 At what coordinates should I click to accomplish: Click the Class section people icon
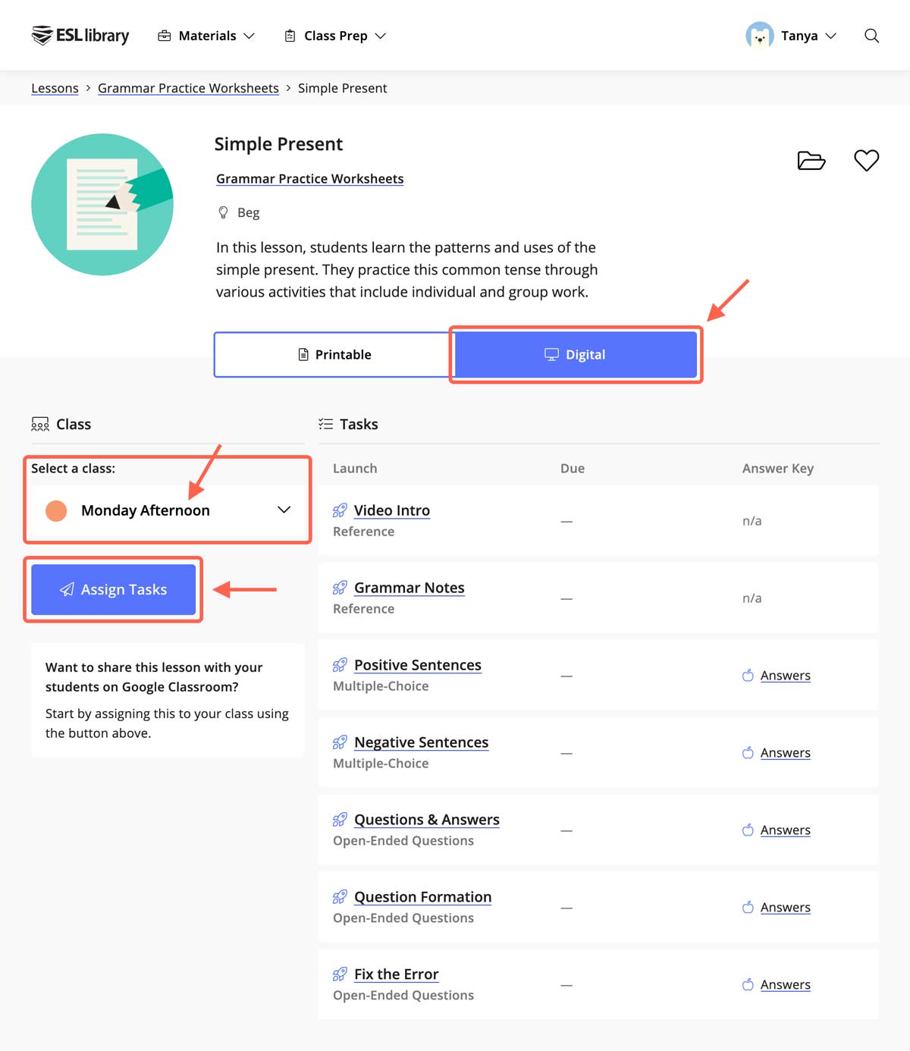pyautogui.click(x=40, y=425)
